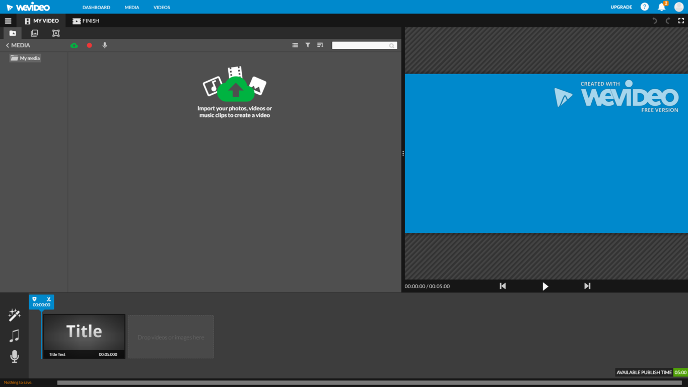Click the microphone icon in media toolbar
Screen dimensions: 688x387
click(x=105, y=45)
